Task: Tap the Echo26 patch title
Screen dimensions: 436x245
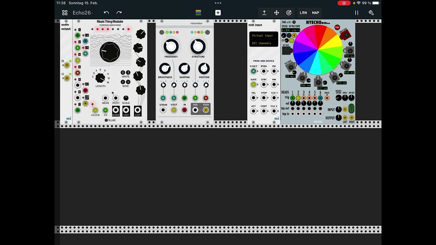Action: click(82, 13)
